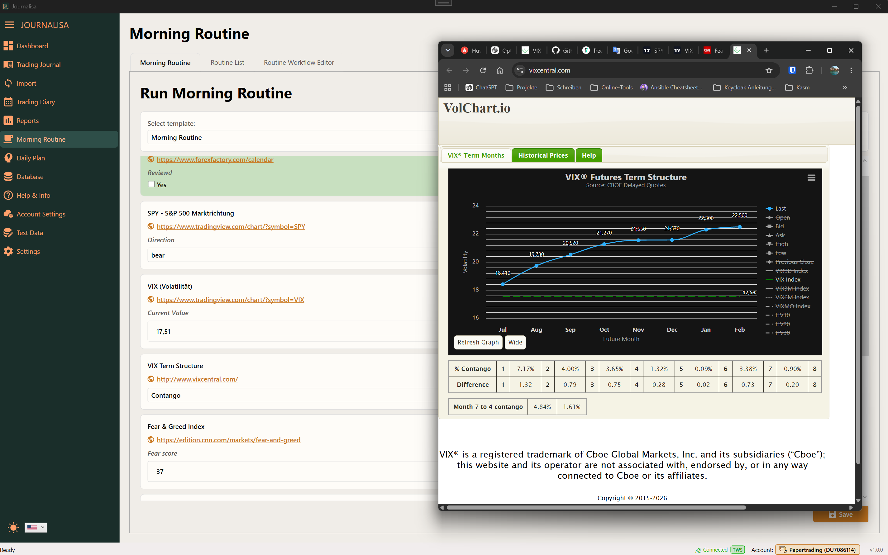Toggle the light/dark theme sun icon
888x555 pixels.
(13, 528)
